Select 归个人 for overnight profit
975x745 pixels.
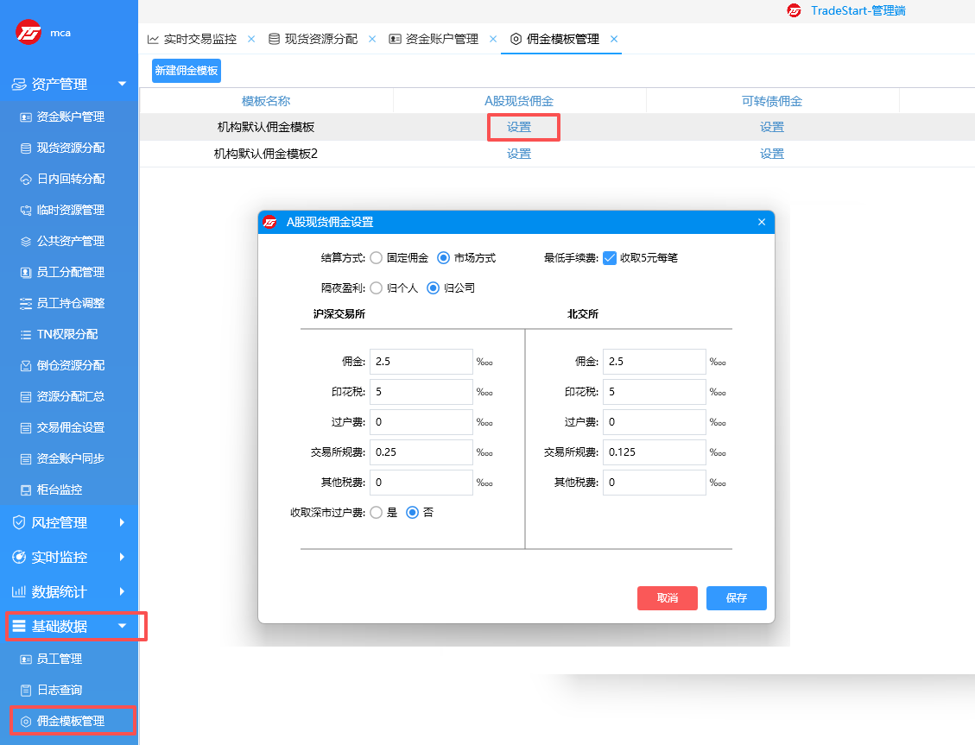[377, 287]
